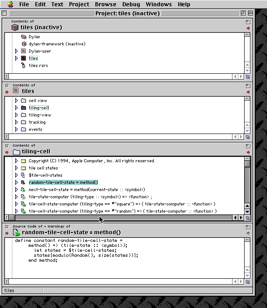Click zoom box of the first pane

pyautogui.click(x=248, y=22)
